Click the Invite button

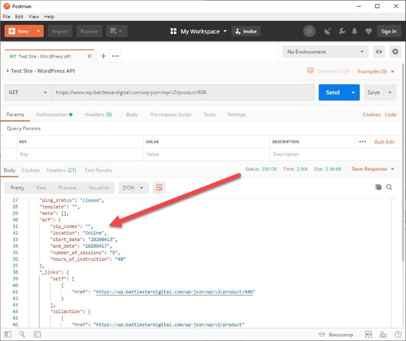(x=246, y=31)
